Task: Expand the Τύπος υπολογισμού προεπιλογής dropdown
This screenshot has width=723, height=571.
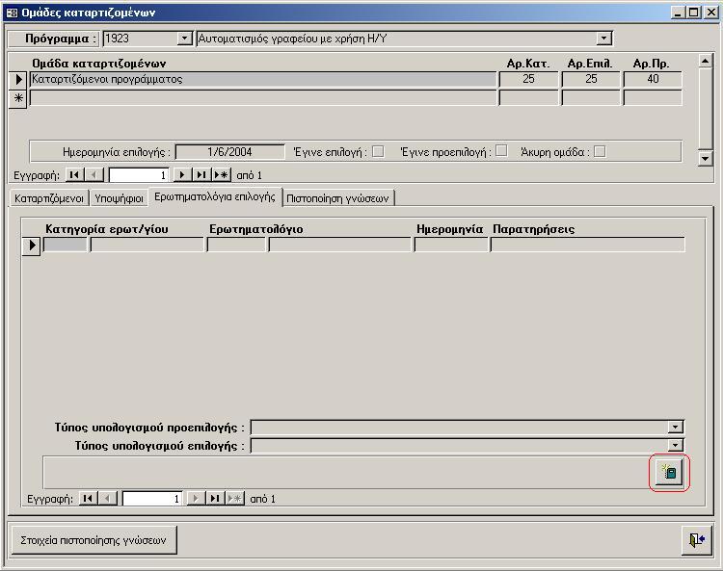Action: click(676, 428)
